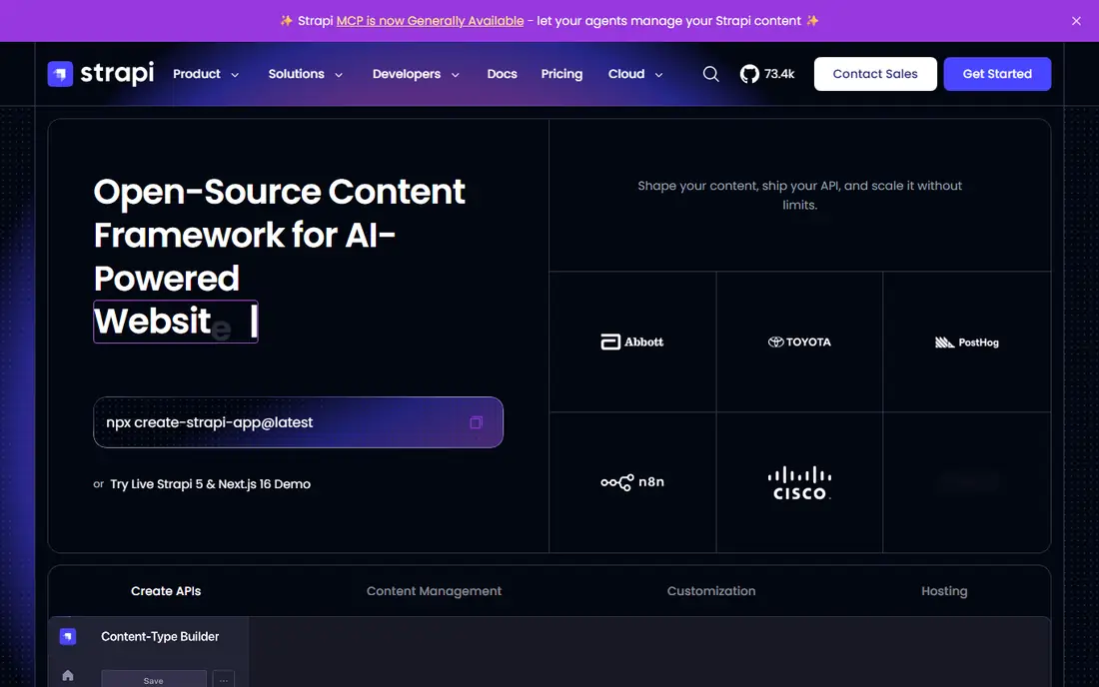Open the site search magnifier icon
The image size is (1099, 687).
tap(710, 74)
